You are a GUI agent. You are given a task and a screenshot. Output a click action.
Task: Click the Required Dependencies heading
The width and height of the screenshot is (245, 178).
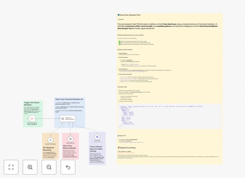tap(131, 35)
